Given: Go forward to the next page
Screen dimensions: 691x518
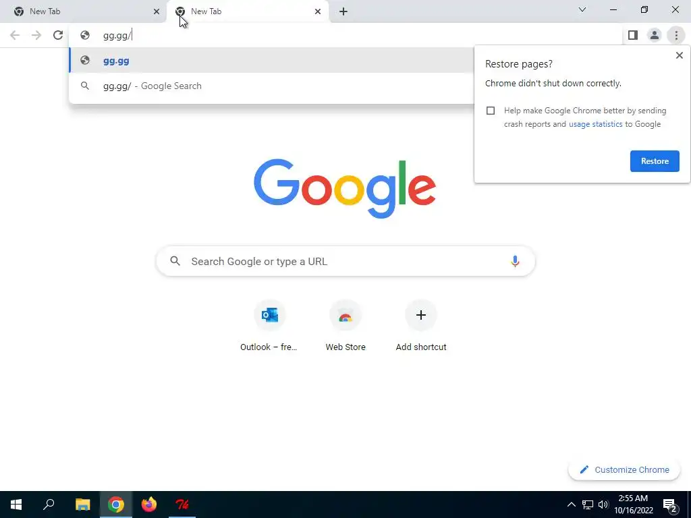Looking at the screenshot, I should (x=36, y=35).
